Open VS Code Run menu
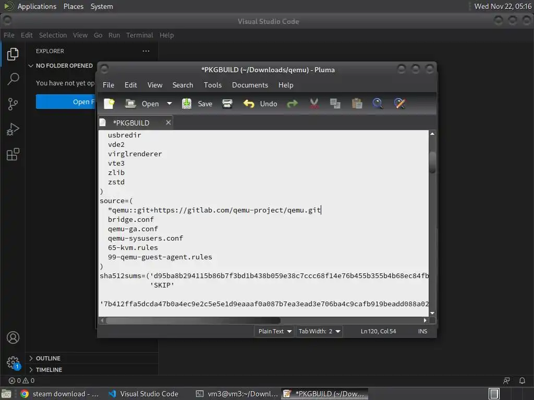The image size is (534, 400). 114,35
